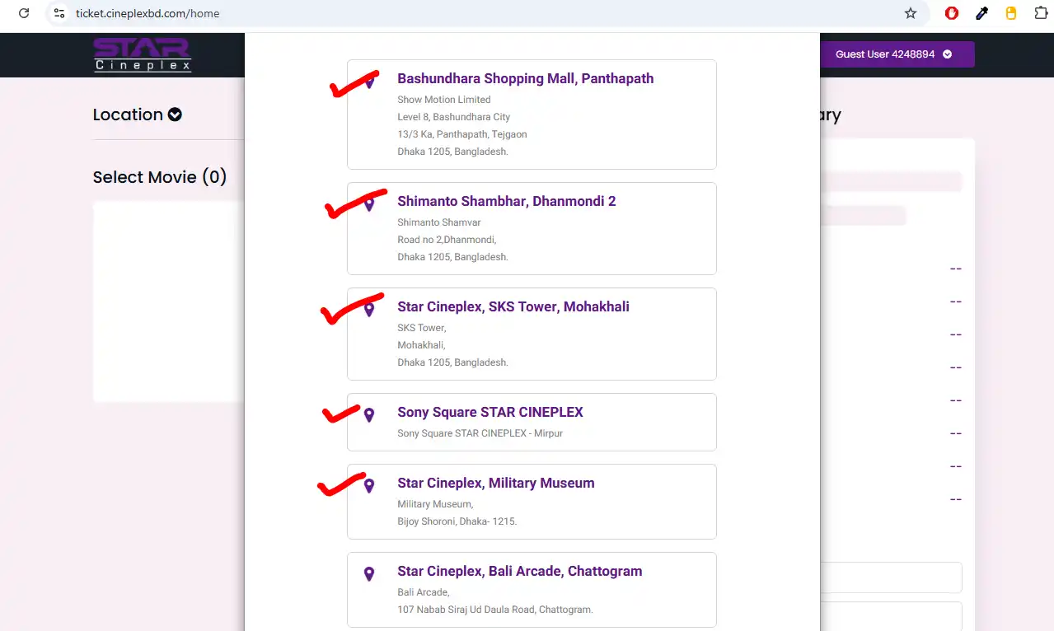Open the yellow notes extension icon
This screenshot has width=1054, height=631.
point(1011,13)
